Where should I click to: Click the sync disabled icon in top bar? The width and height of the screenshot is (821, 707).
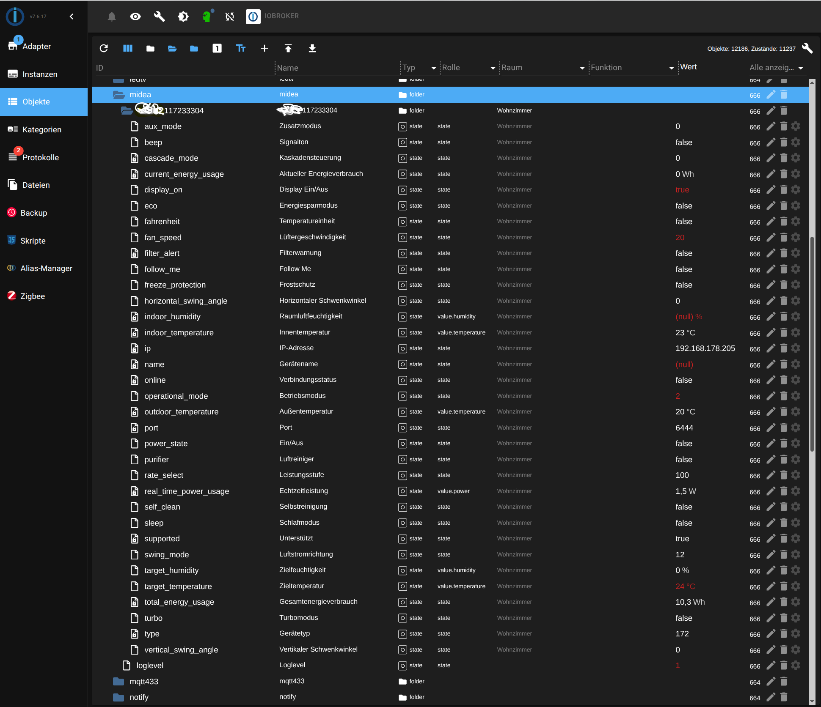[230, 16]
